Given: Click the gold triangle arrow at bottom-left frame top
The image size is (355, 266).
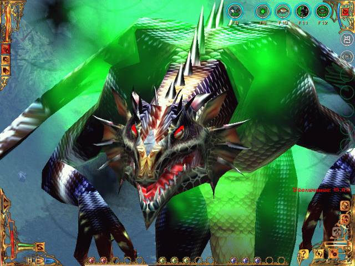Looking at the screenshot, I should (6, 201).
